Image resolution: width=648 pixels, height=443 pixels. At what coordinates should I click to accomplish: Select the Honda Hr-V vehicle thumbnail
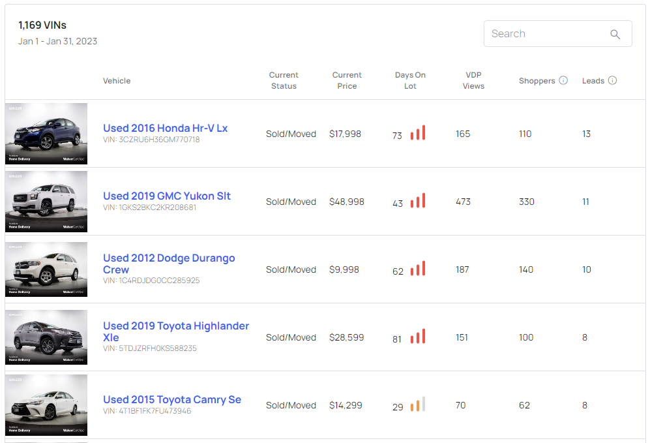coord(46,134)
